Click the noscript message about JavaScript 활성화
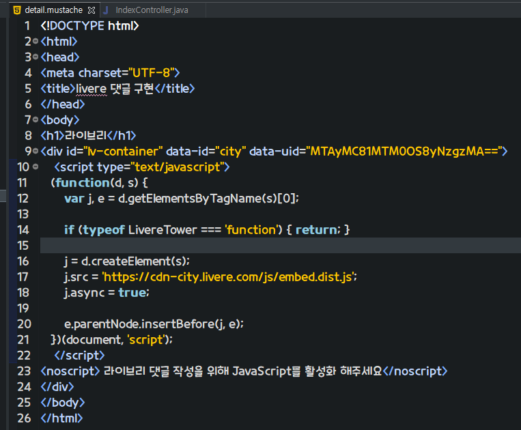 point(243,371)
